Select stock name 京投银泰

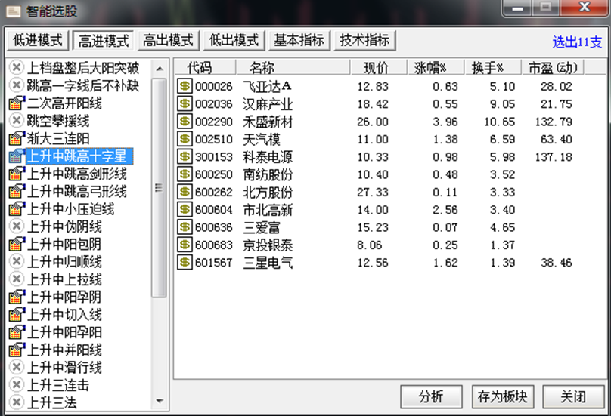268,245
